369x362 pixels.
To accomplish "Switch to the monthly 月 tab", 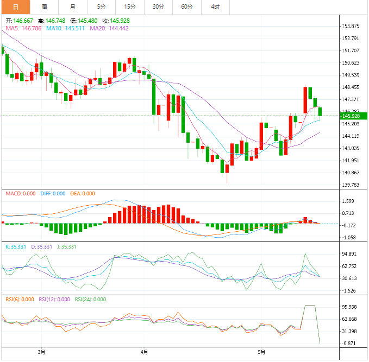I will (73, 7).
